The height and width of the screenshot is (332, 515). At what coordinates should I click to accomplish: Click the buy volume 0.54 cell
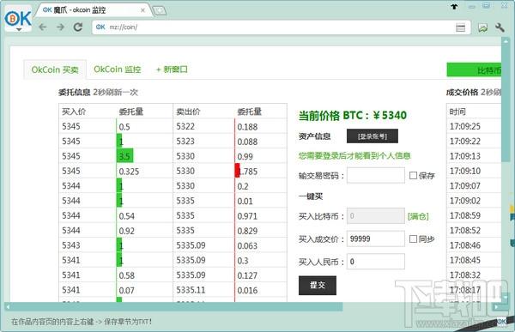point(126,216)
